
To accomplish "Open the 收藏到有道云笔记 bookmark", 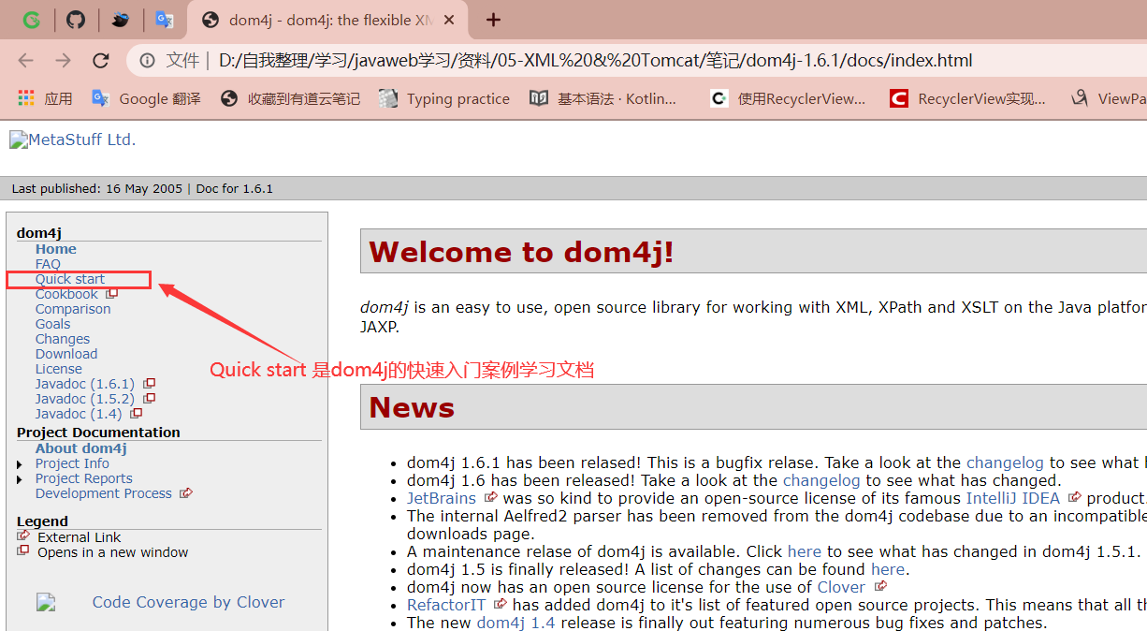I will [x=290, y=98].
